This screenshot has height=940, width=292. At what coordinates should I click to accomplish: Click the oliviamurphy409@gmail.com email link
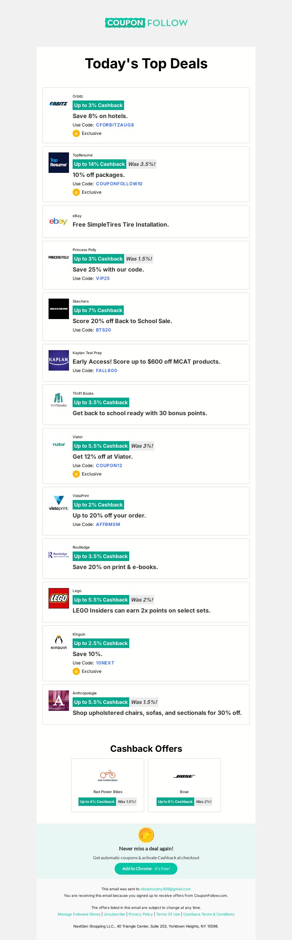(x=166, y=889)
